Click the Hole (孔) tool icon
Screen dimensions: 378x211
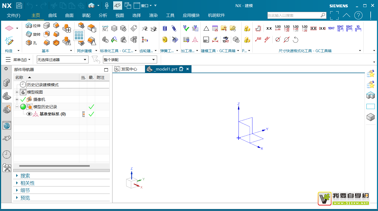29,42
